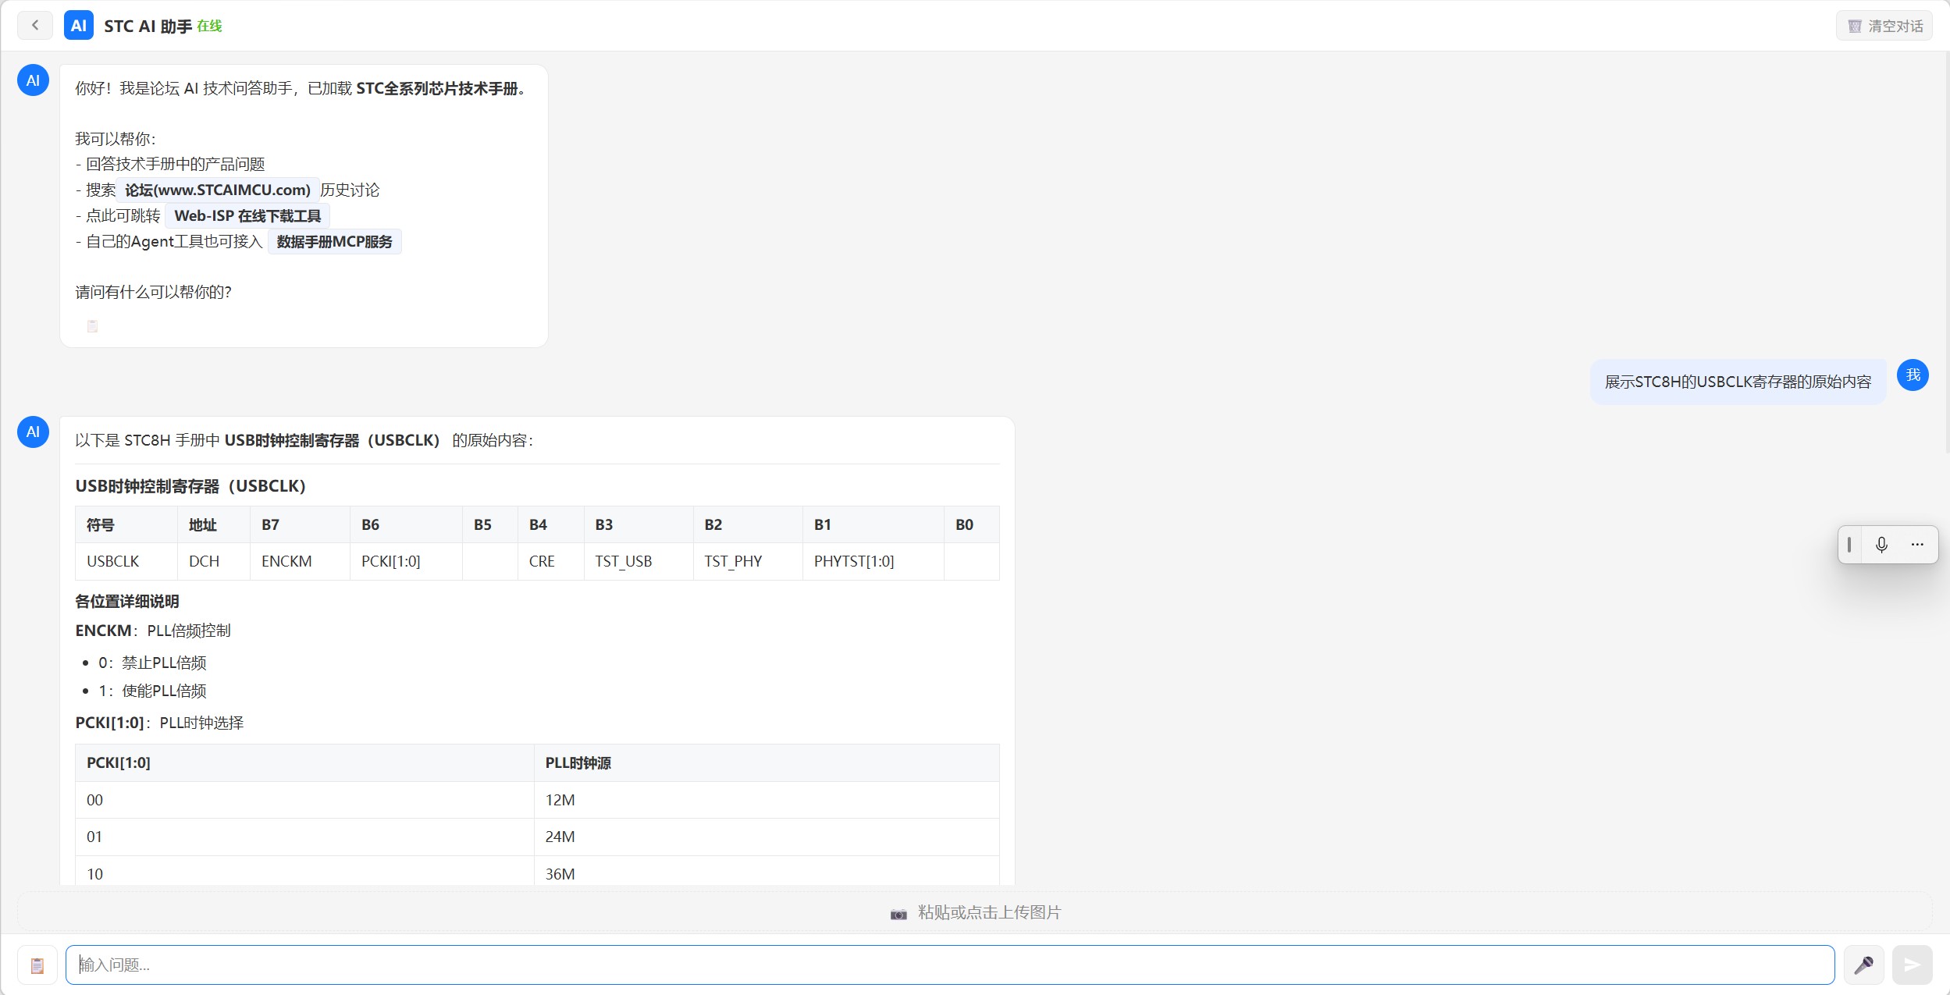The width and height of the screenshot is (1950, 995).
Task: Click the floating toolbar drag handle
Action: pyautogui.click(x=1849, y=545)
